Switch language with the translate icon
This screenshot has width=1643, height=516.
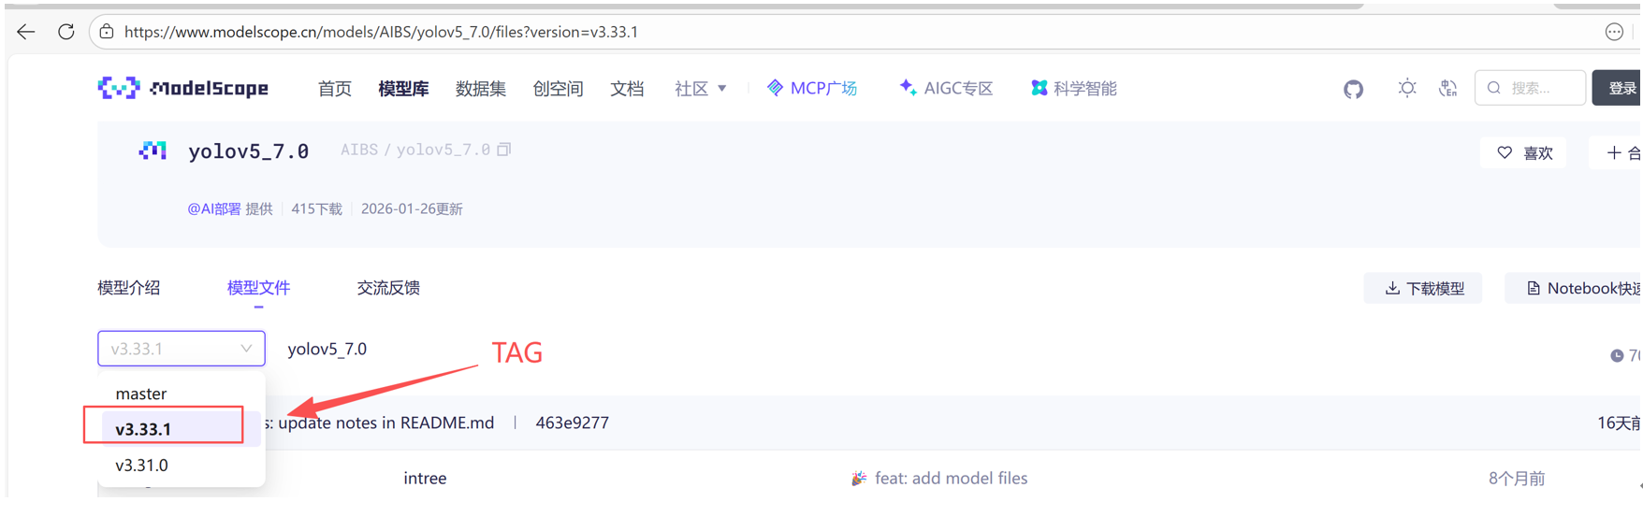click(x=1447, y=88)
